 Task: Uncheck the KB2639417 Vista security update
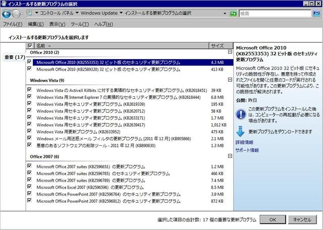(x=29, y=124)
